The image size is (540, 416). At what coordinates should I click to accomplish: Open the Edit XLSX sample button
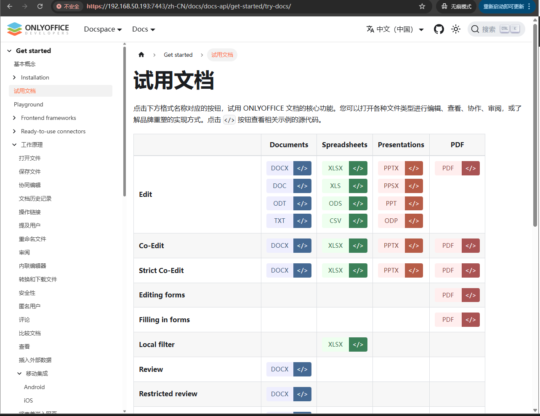(335, 168)
